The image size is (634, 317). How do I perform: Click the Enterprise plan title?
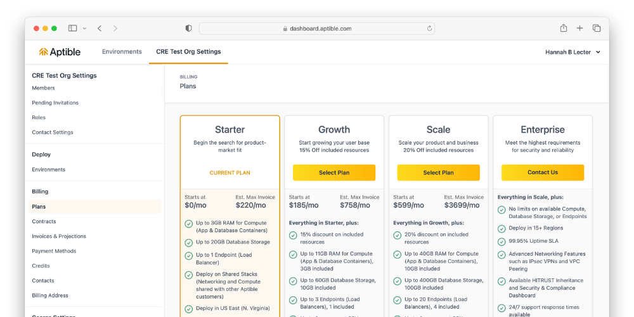pyautogui.click(x=543, y=129)
